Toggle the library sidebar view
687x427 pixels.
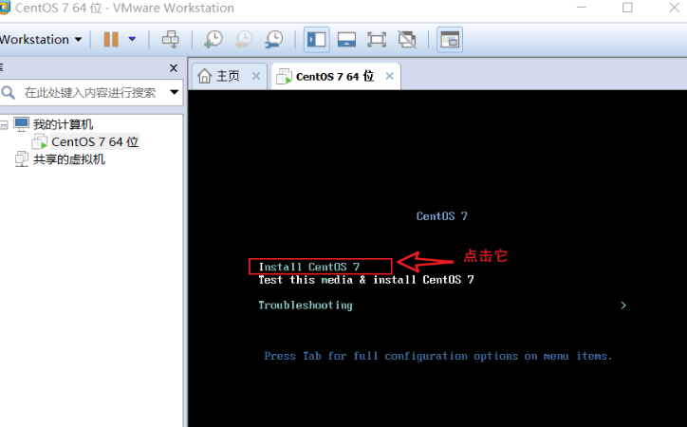tap(316, 40)
